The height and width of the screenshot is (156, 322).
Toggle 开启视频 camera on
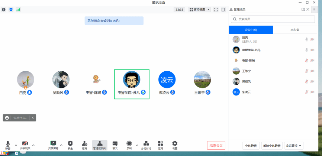point(25,144)
